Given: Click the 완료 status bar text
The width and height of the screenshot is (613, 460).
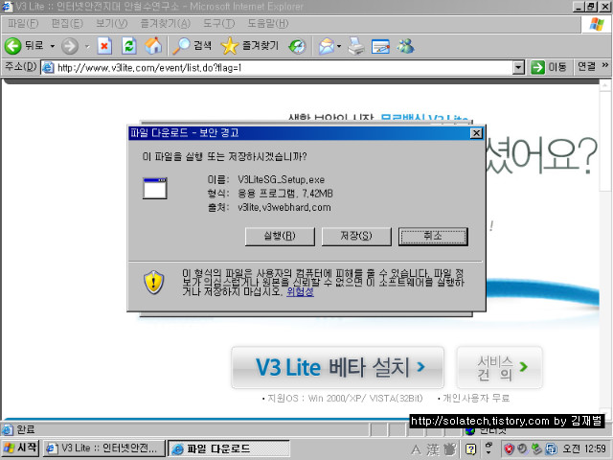Looking at the screenshot, I should (x=26, y=429).
